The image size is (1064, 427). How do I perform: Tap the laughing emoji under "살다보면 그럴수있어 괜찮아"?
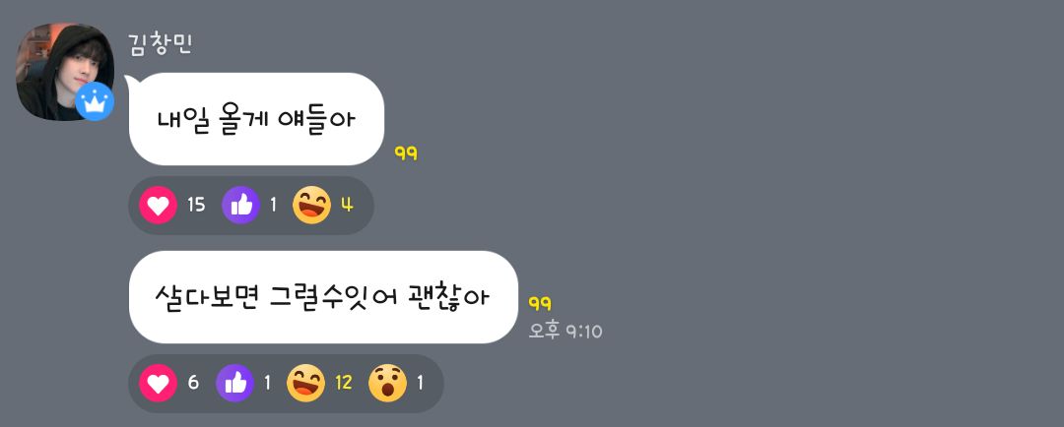coord(305,383)
